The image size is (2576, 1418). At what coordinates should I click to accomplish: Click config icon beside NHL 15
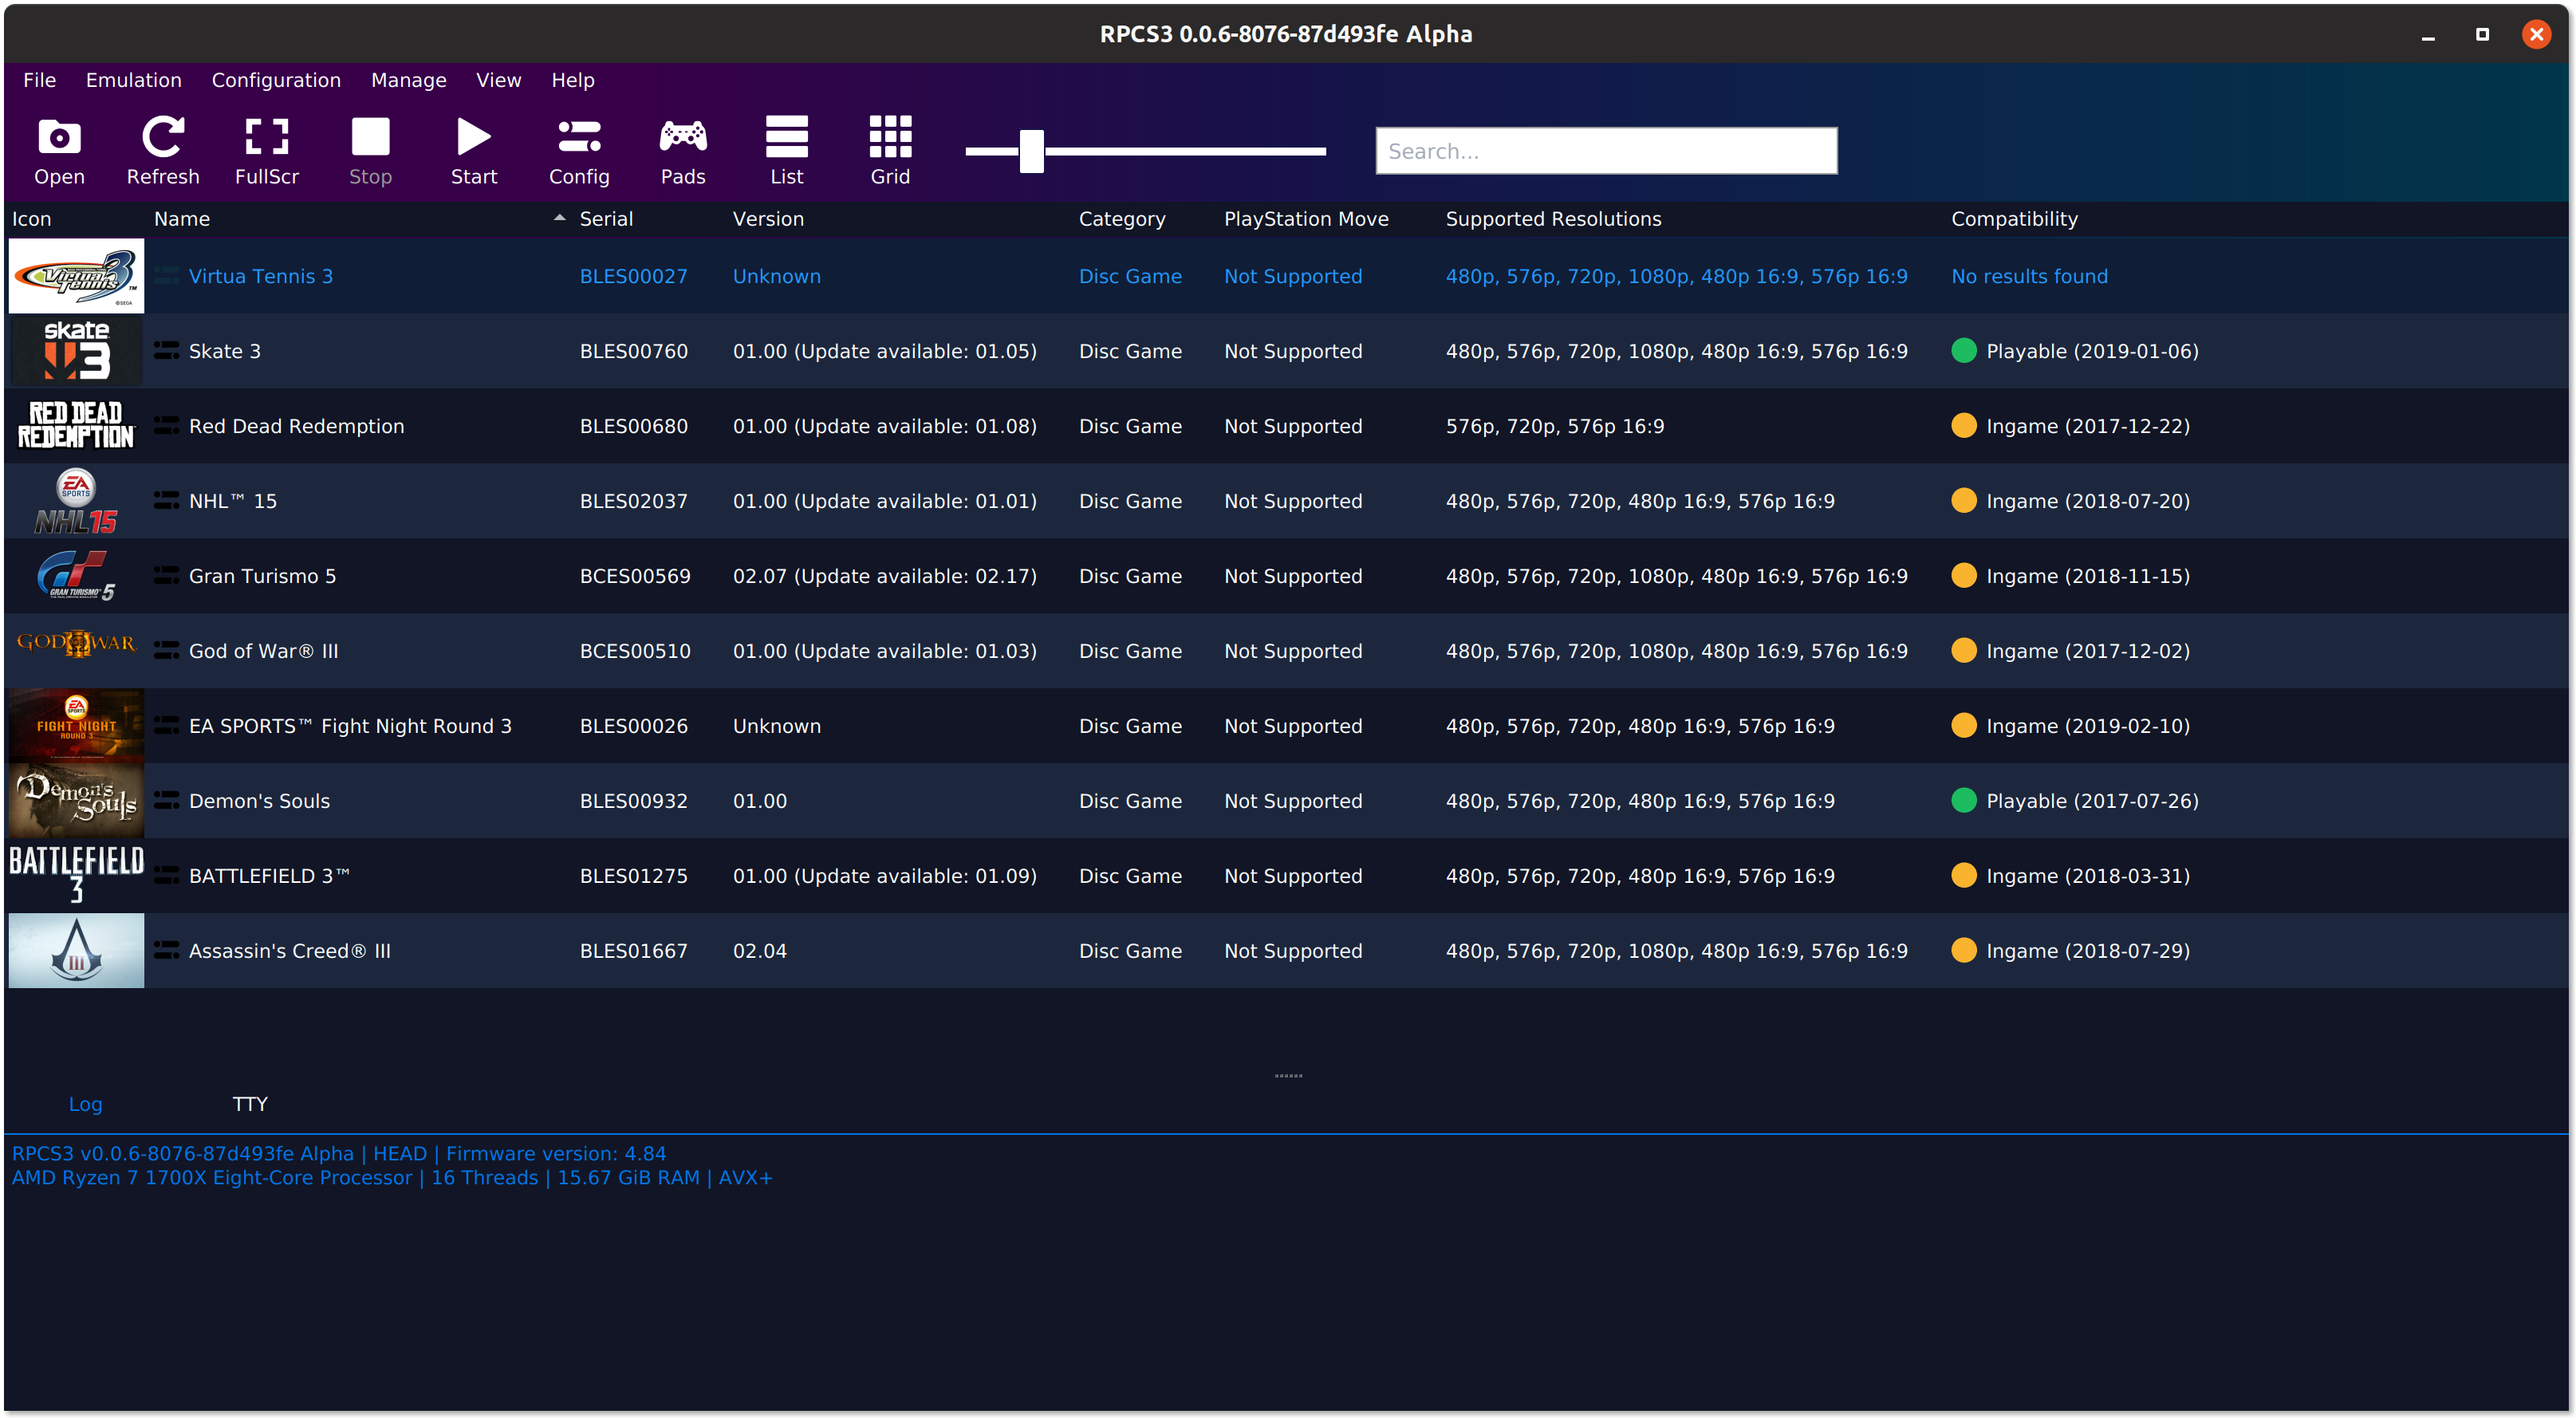pyautogui.click(x=166, y=501)
